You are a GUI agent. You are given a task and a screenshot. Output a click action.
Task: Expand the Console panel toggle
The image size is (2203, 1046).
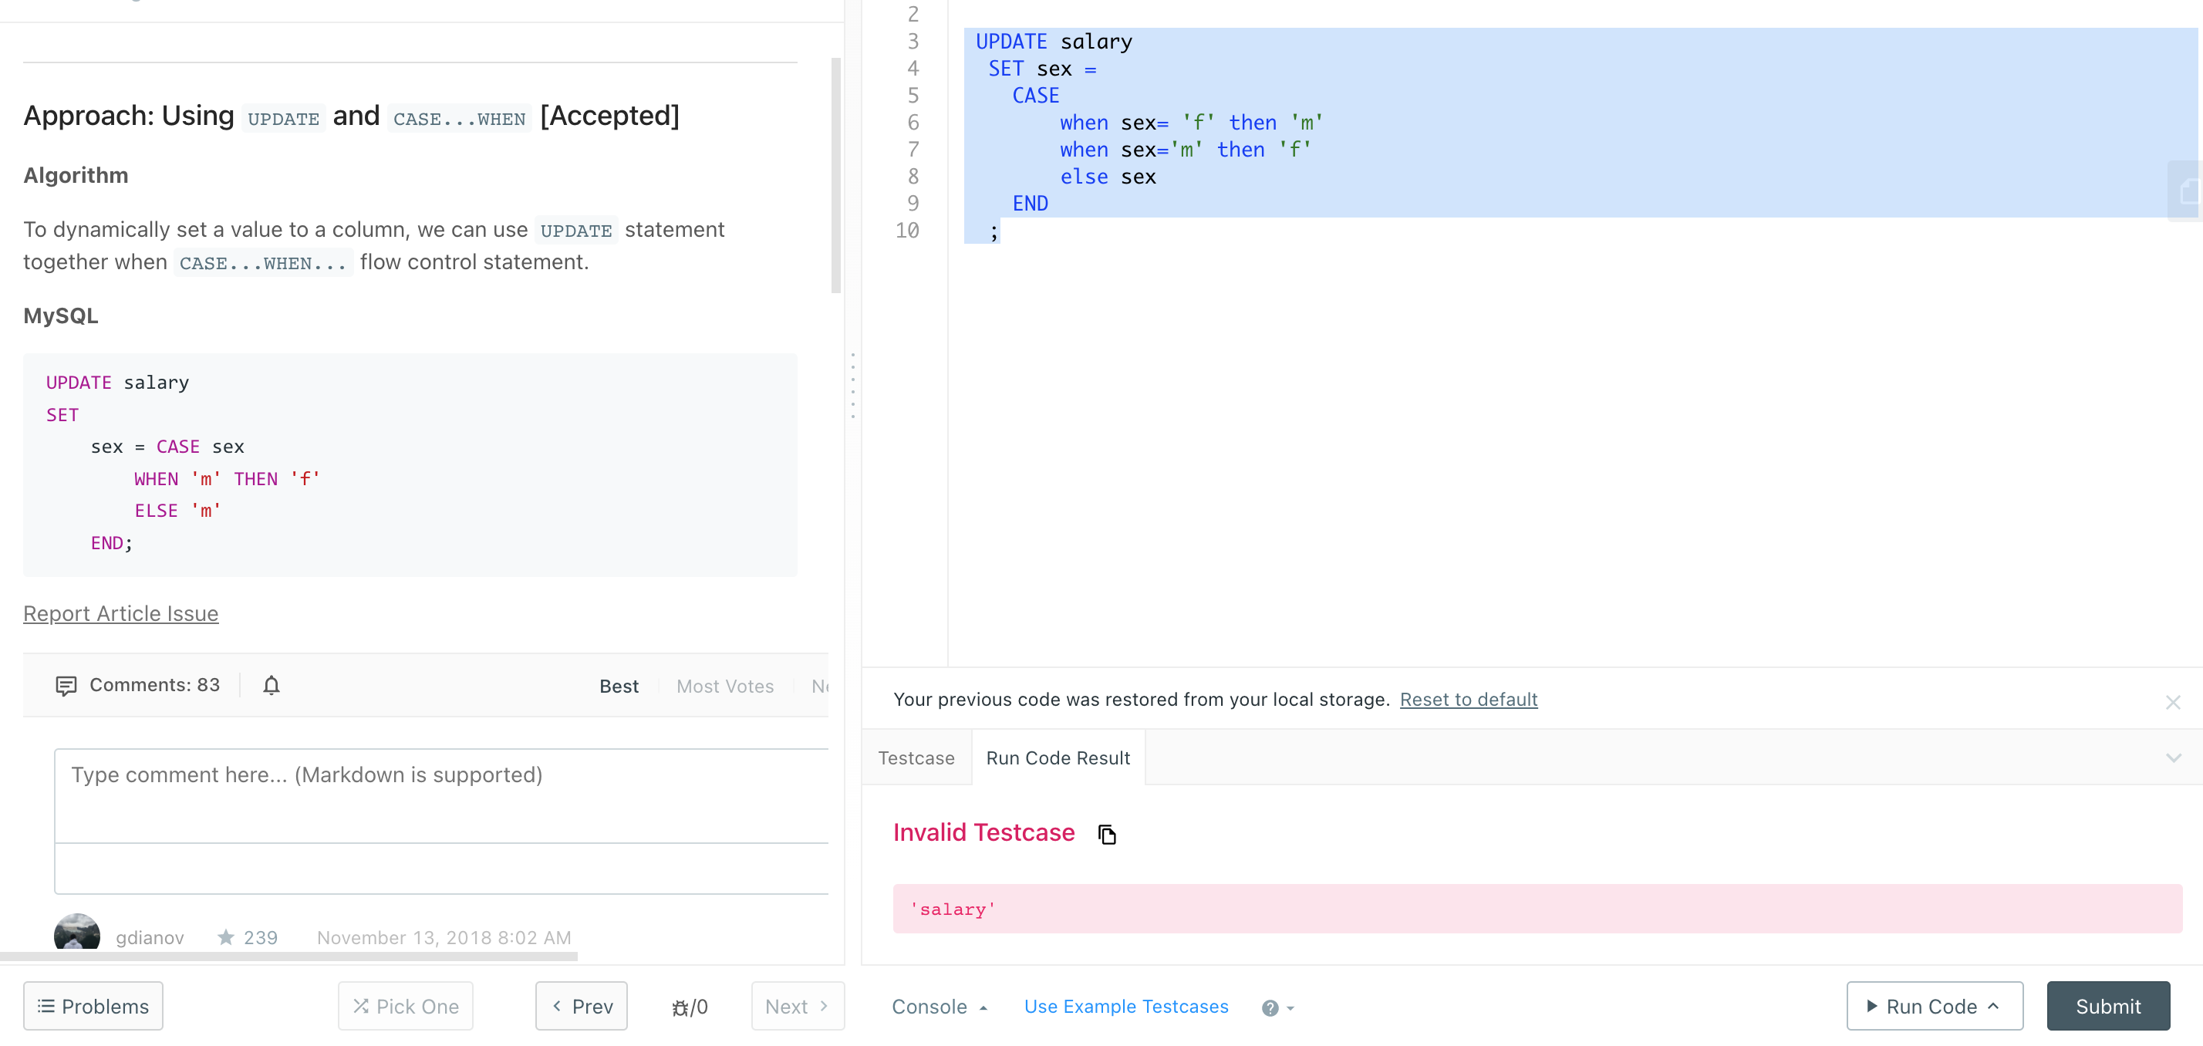tap(940, 1007)
